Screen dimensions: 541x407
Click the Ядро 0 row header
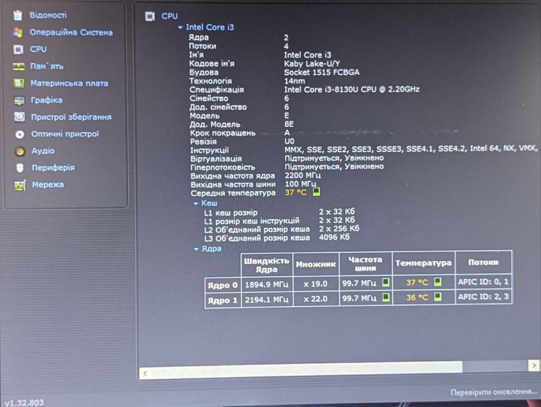click(x=222, y=285)
